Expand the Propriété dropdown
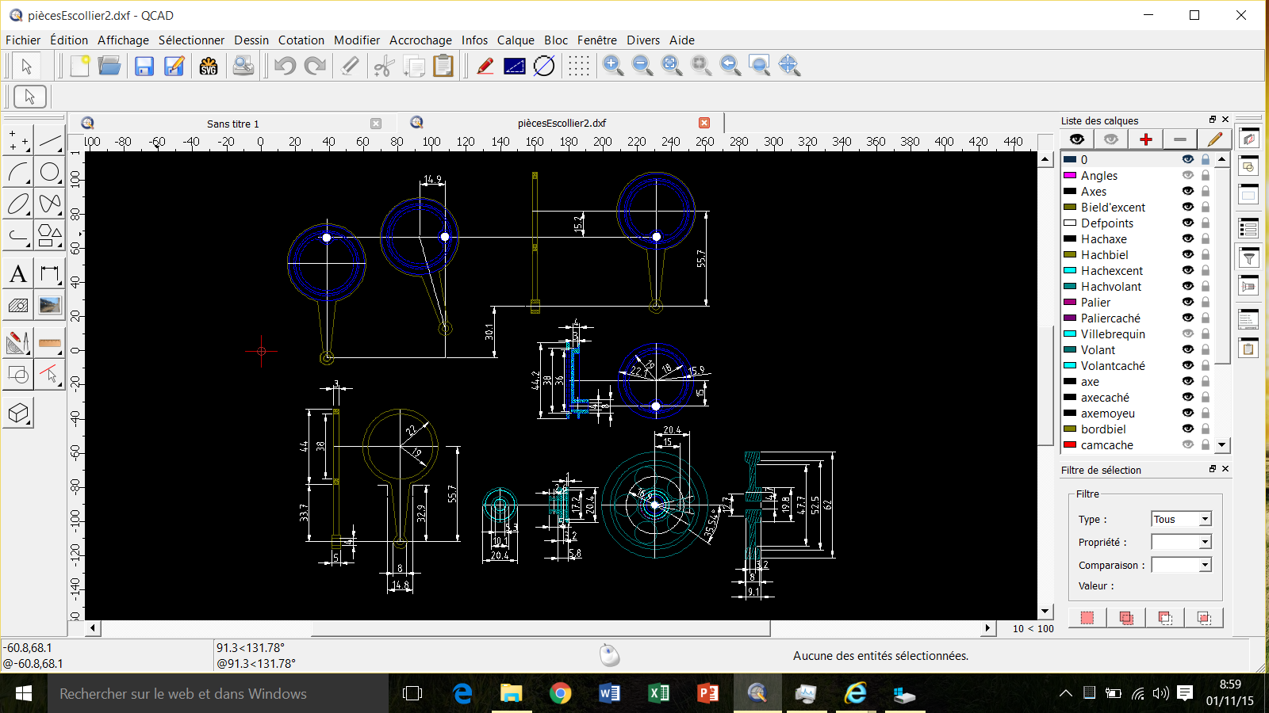The width and height of the screenshot is (1269, 713). coord(1181,542)
